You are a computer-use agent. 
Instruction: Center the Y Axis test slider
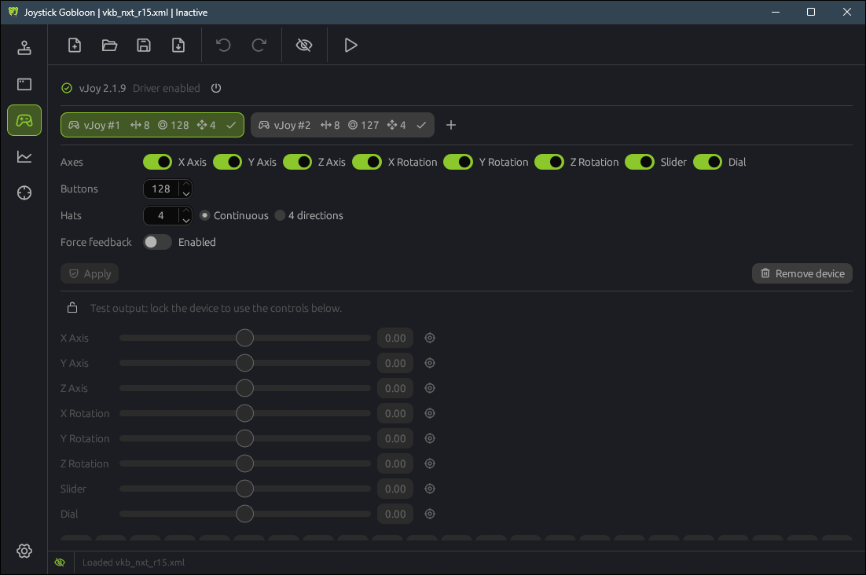point(430,363)
